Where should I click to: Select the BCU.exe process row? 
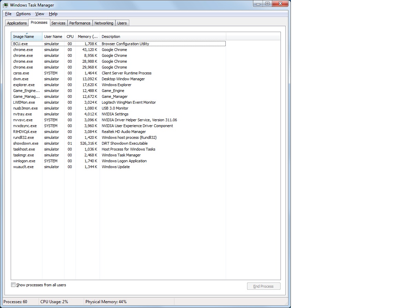(119, 44)
